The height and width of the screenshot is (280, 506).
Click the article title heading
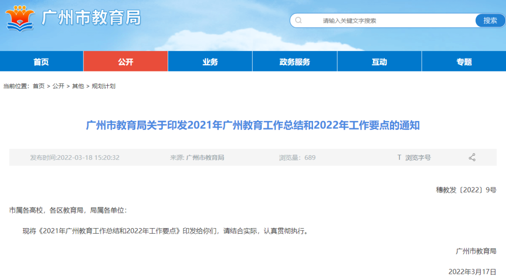(x=253, y=126)
